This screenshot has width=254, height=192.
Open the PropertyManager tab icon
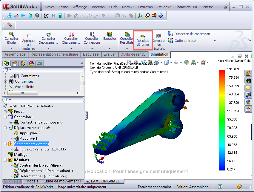15,63
